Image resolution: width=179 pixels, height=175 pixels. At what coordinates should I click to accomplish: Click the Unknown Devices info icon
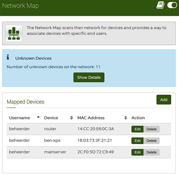point(8,57)
